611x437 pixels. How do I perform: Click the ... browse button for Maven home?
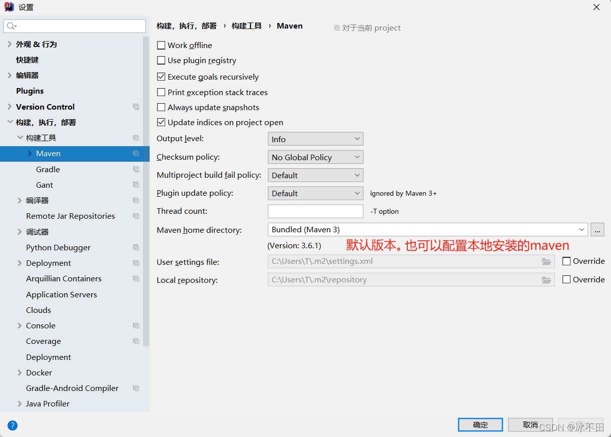pyautogui.click(x=597, y=229)
